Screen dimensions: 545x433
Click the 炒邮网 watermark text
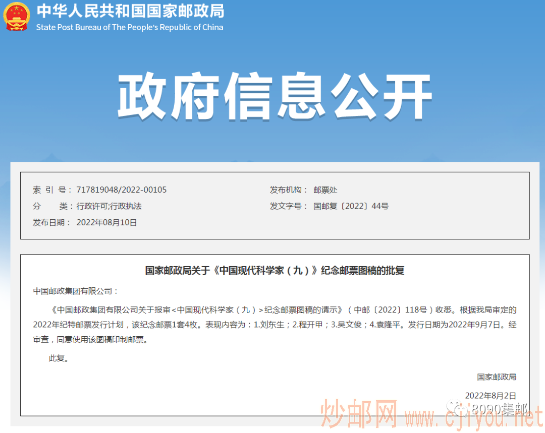[x=359, y=413]
